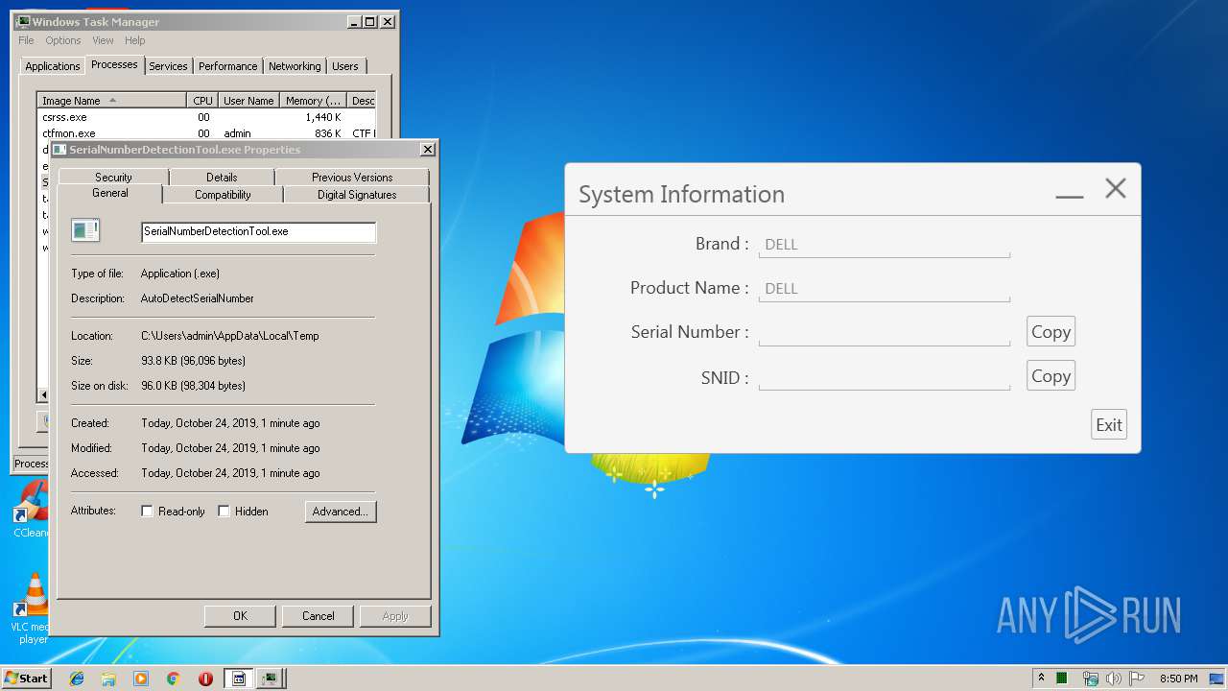Switch to the Performance tab in Task Manager
Screen dimensions: 1228x691
click(228, 66)
